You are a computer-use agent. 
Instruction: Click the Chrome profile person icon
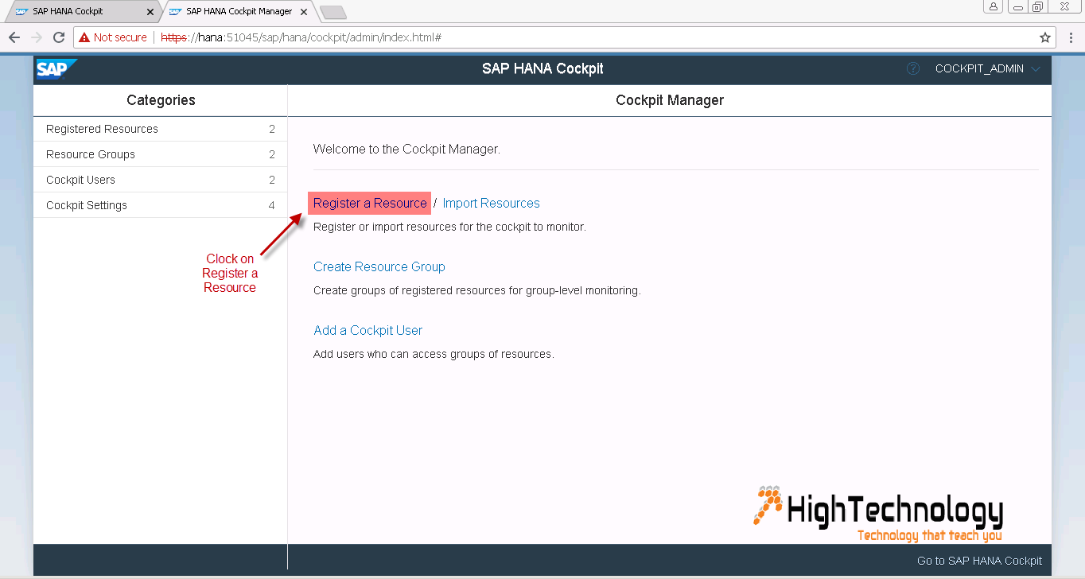(993, 7)
